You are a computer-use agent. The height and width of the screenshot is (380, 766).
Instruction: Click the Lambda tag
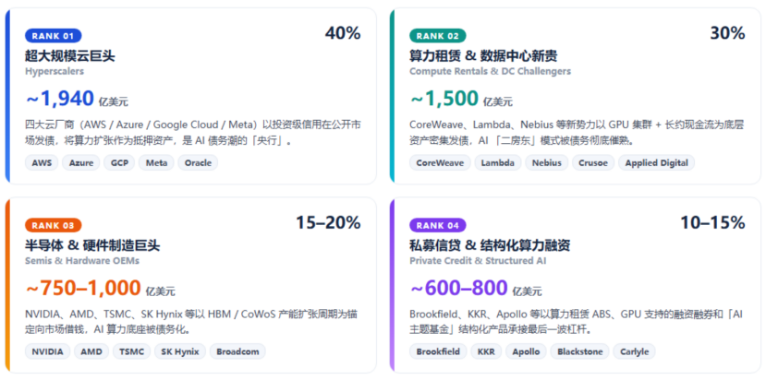pyautogui.click(x=498, y=163)
